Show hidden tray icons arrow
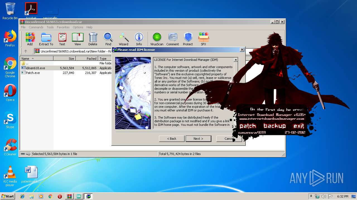 311,196
